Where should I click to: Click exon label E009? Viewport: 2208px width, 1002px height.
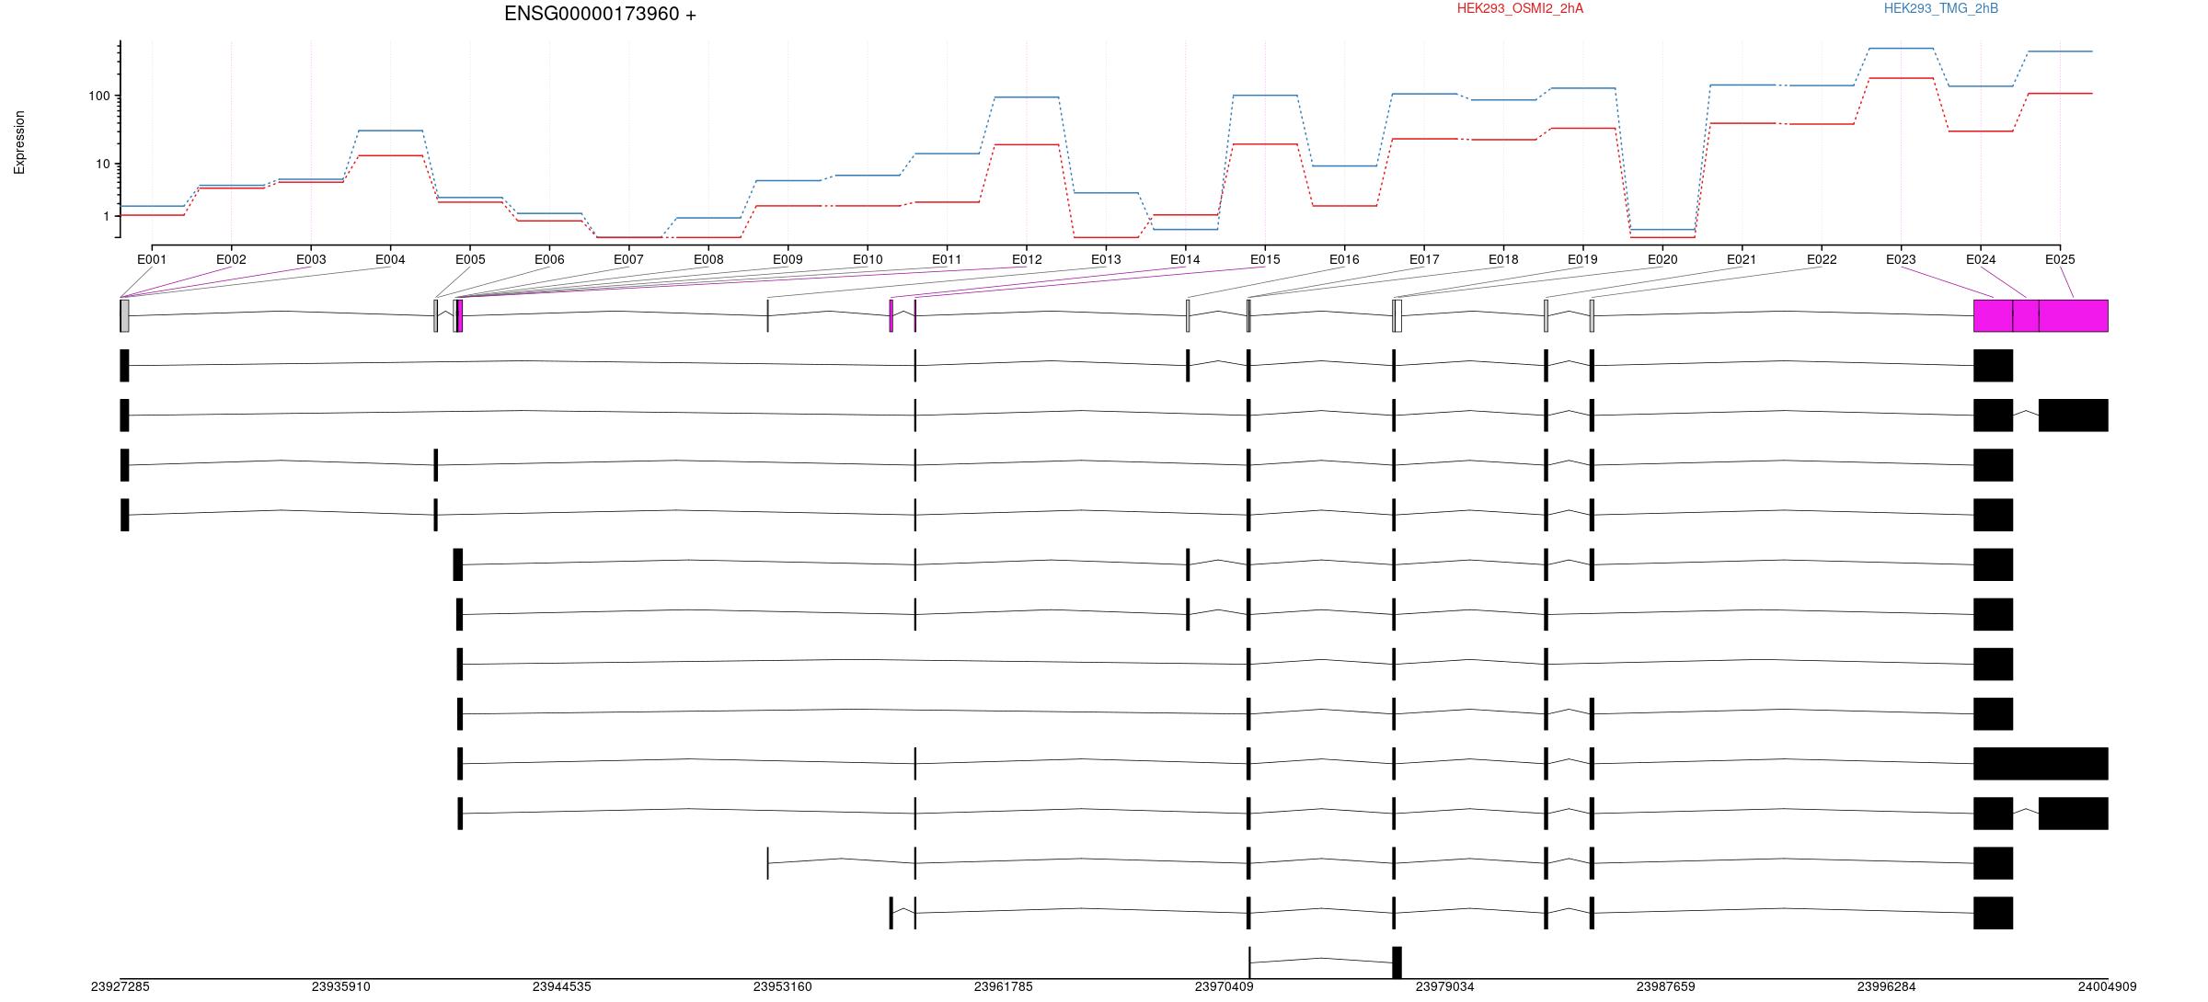point(788,259)
